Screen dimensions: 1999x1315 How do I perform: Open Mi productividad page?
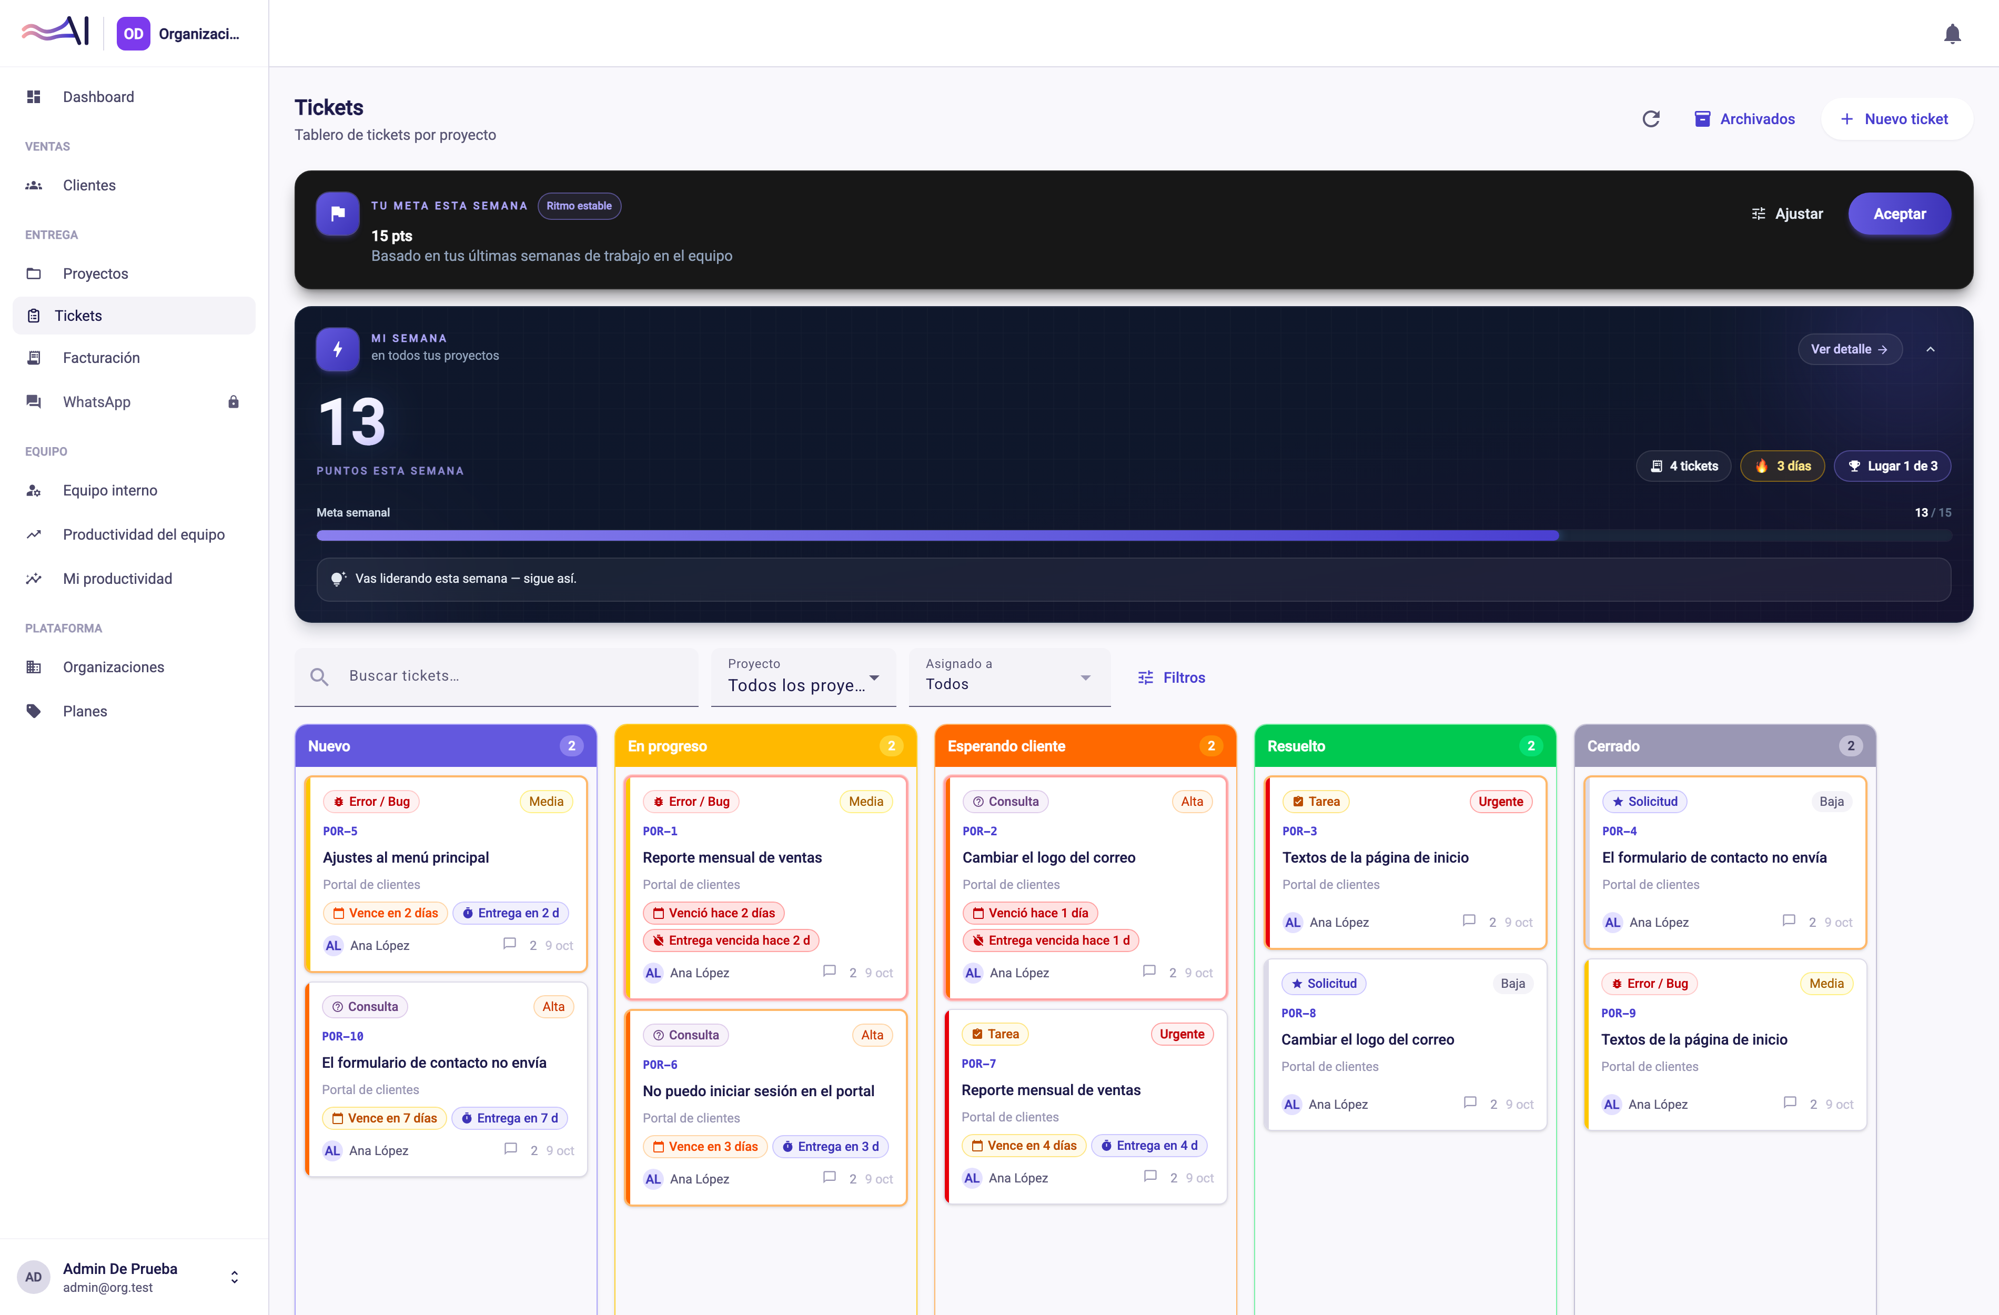[134, 579]
